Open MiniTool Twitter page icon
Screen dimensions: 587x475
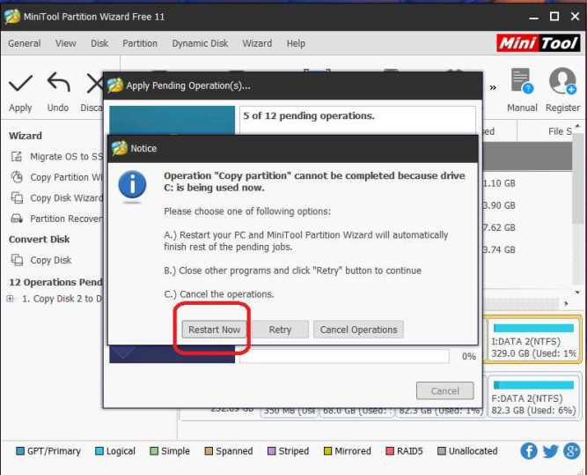click(550, 451)
